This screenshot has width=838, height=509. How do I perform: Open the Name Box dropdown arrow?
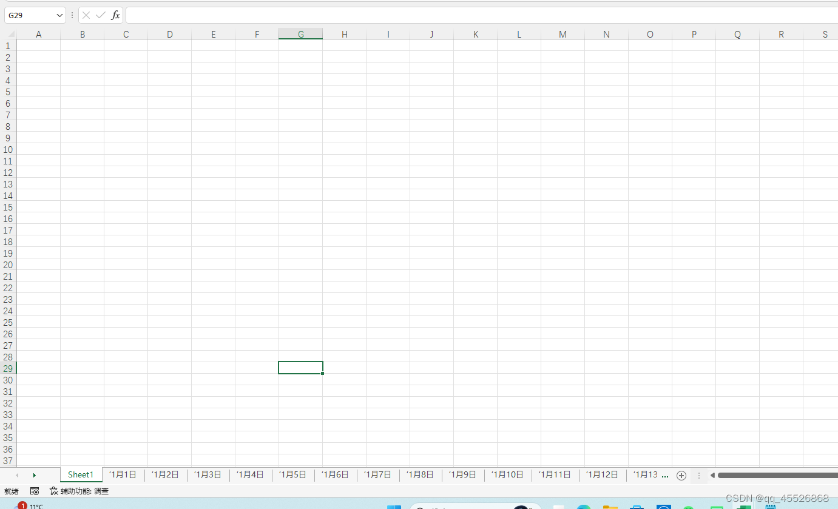point(58,15)
